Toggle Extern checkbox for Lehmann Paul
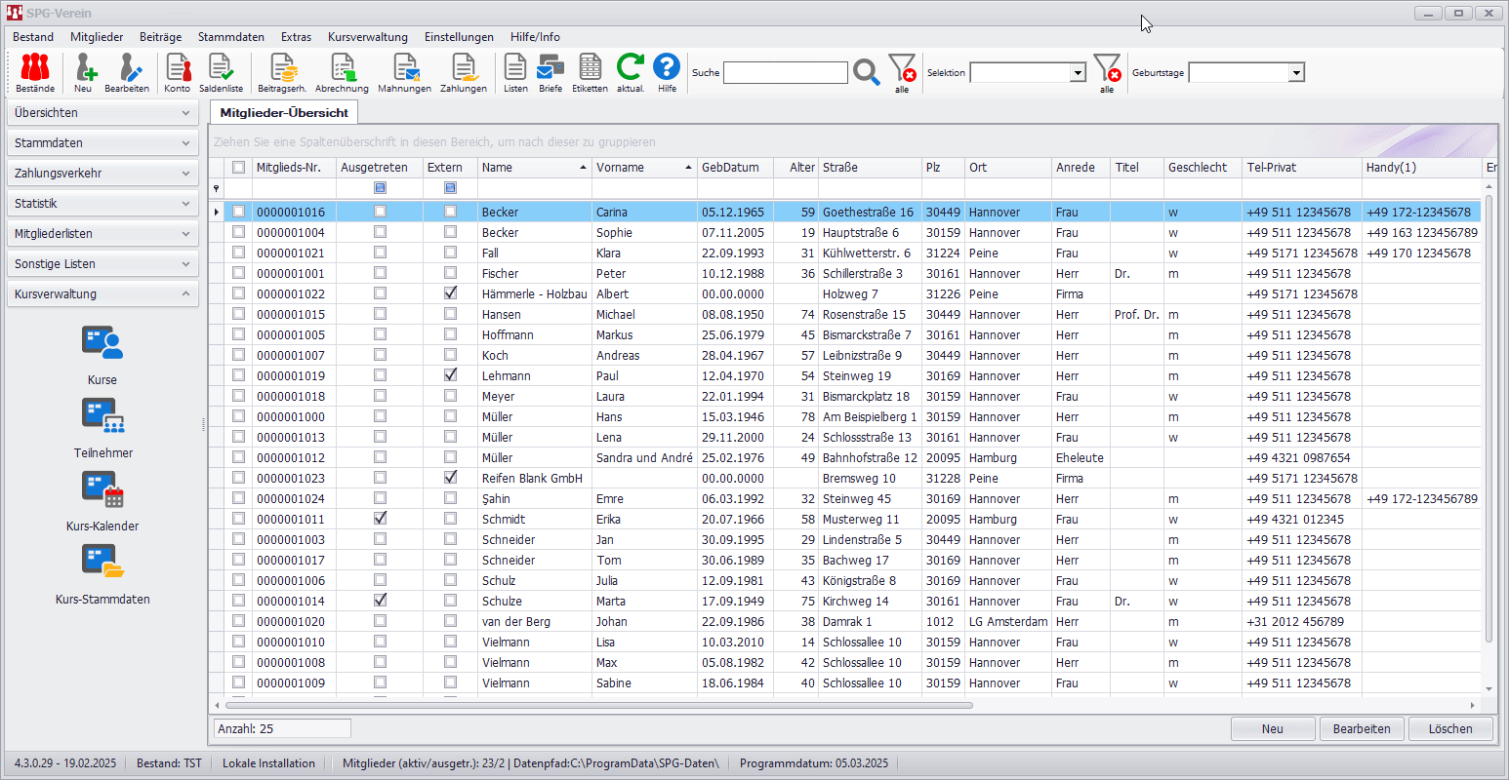Image resolution: width=1509 pixels, height=780 pixels. [x=450, y=374]
